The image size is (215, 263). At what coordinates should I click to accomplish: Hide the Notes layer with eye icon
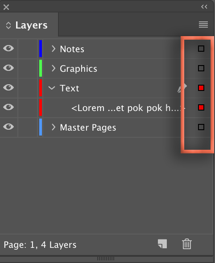pos(8,48)
